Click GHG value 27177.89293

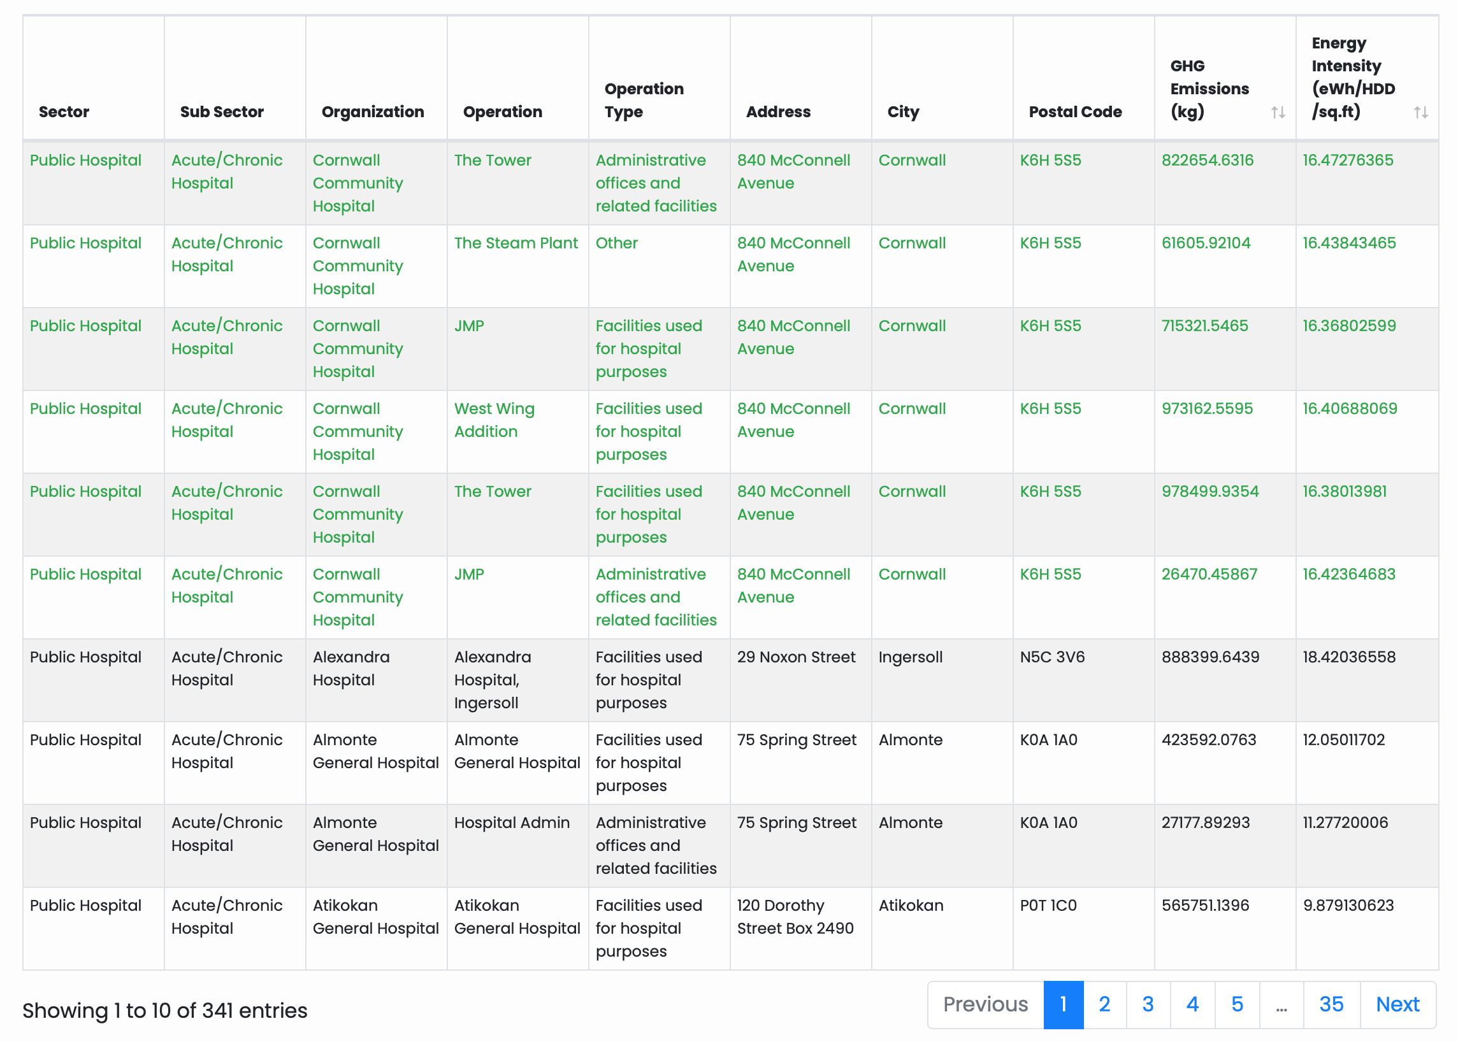(x=1205, y=822)
